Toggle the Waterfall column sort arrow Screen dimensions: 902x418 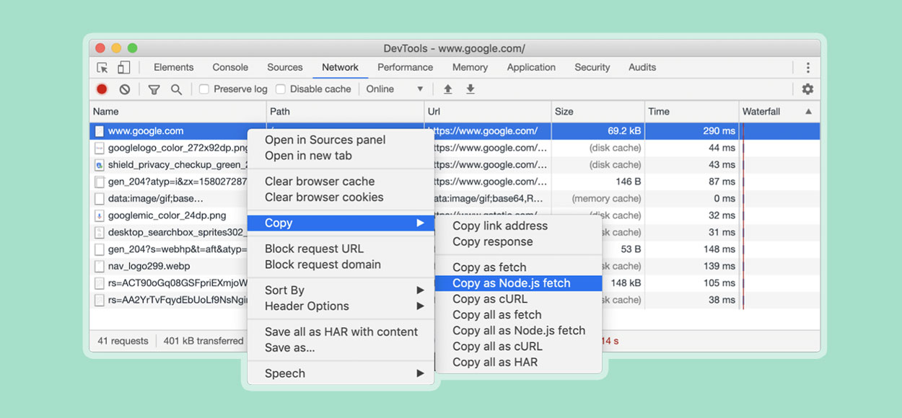tap(808, 112)
